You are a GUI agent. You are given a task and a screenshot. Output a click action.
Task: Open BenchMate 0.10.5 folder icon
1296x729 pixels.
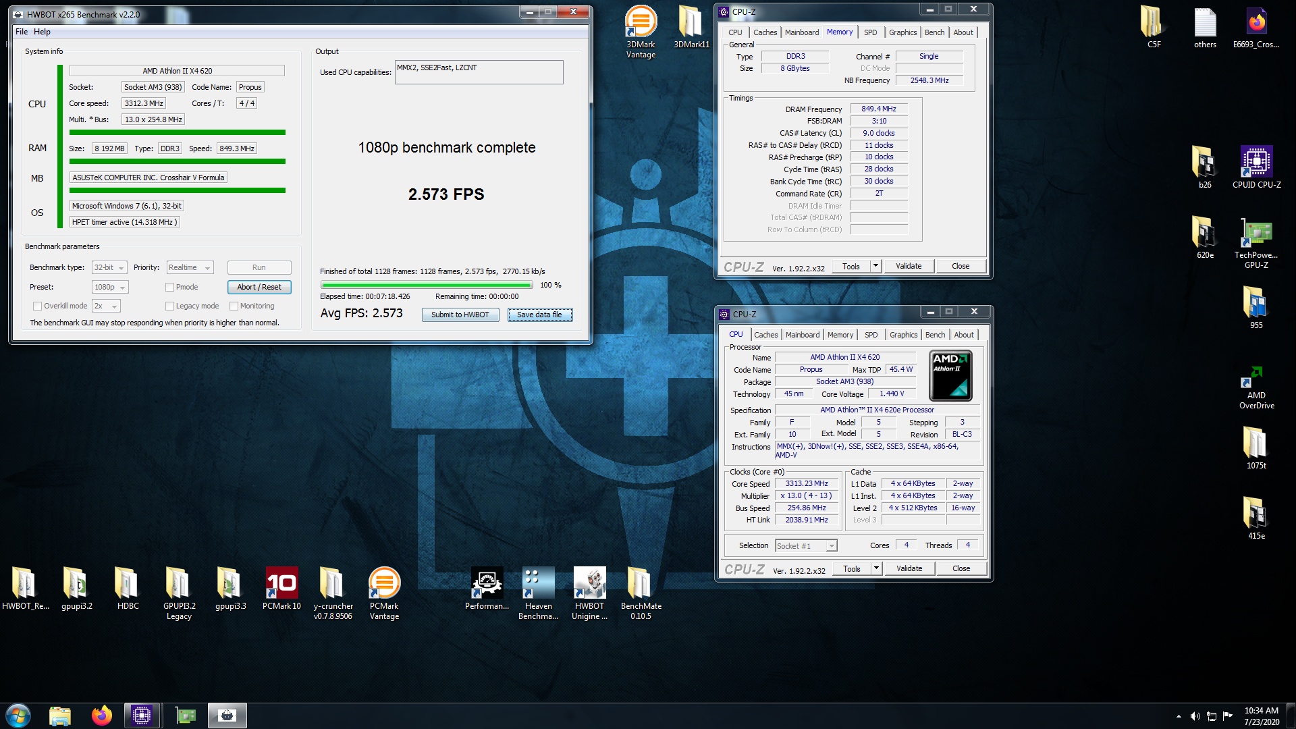641,593
